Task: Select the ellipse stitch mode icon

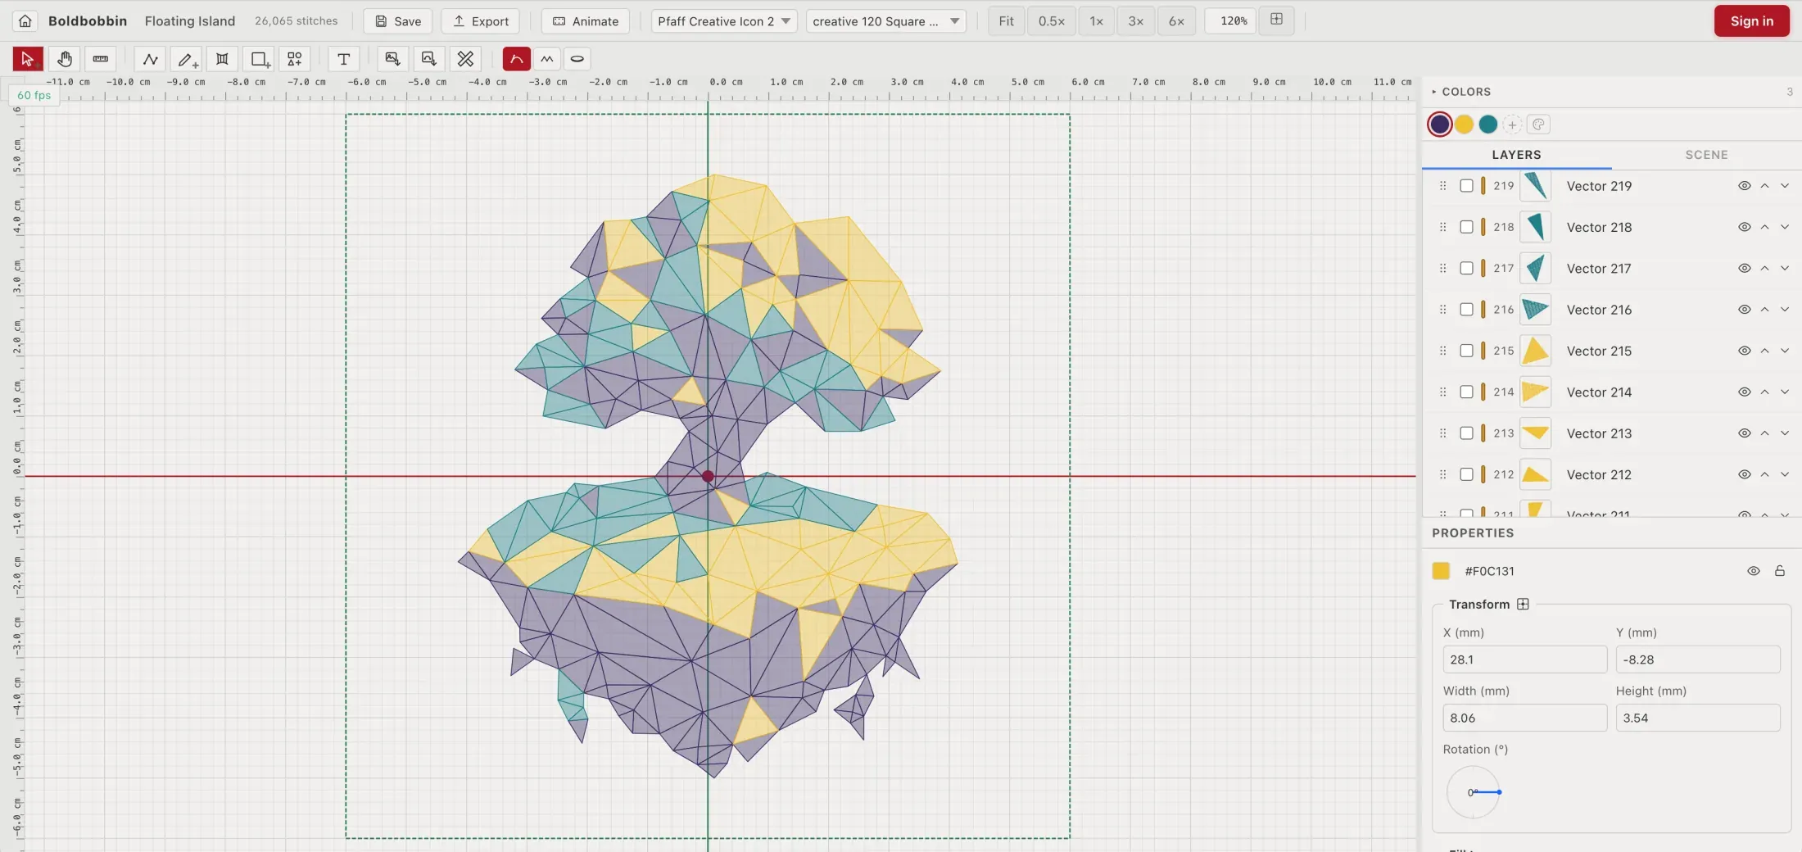Action: pos(577,59)
